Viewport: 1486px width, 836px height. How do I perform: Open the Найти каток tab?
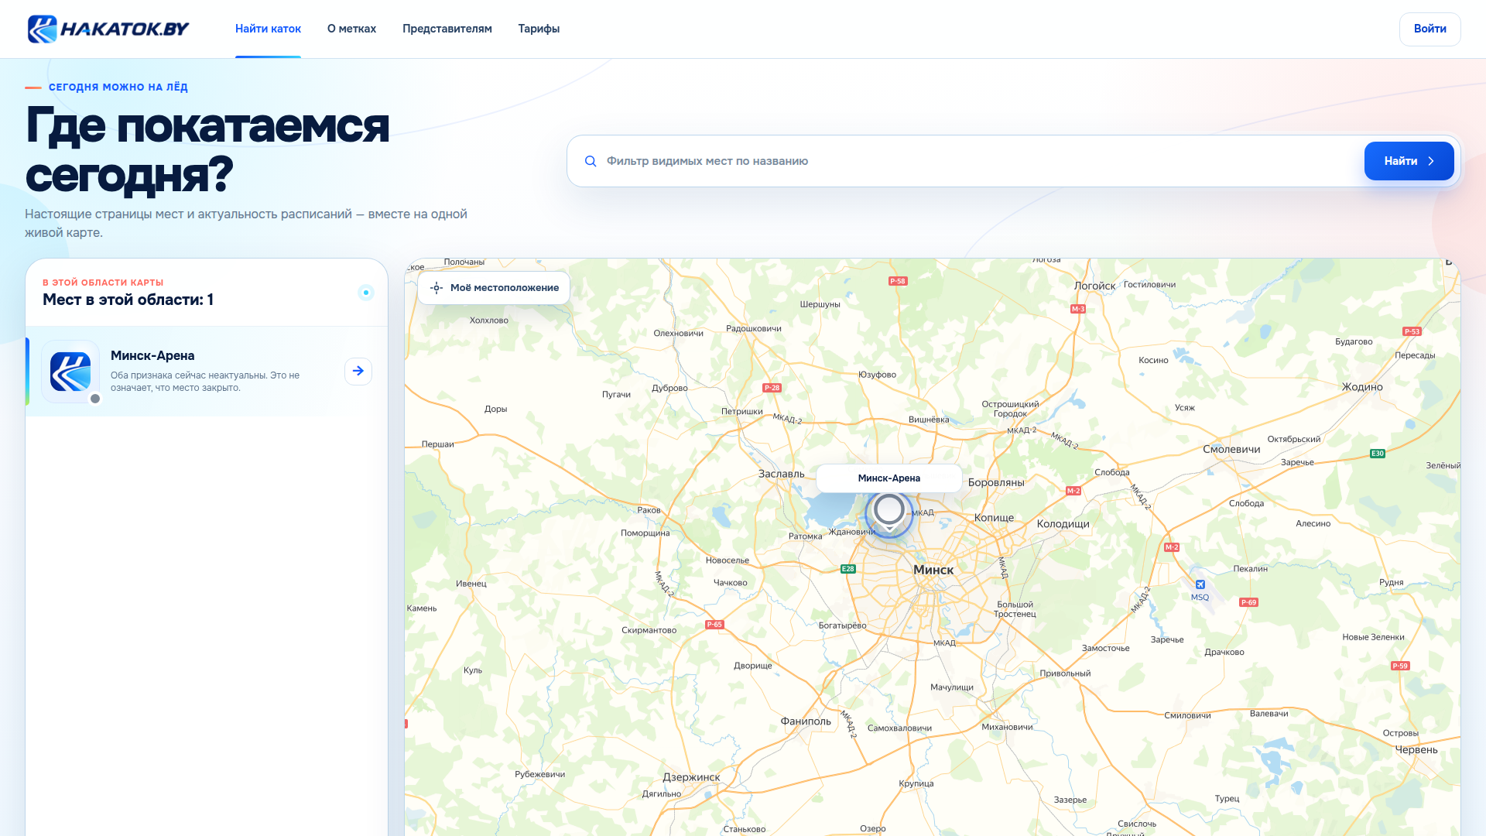click(268, 29)
